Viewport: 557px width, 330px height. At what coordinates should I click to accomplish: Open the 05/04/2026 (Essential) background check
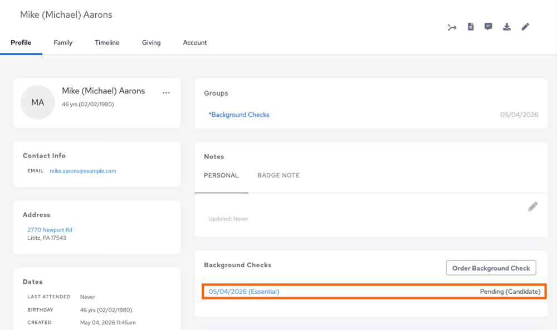coord(244,292)
